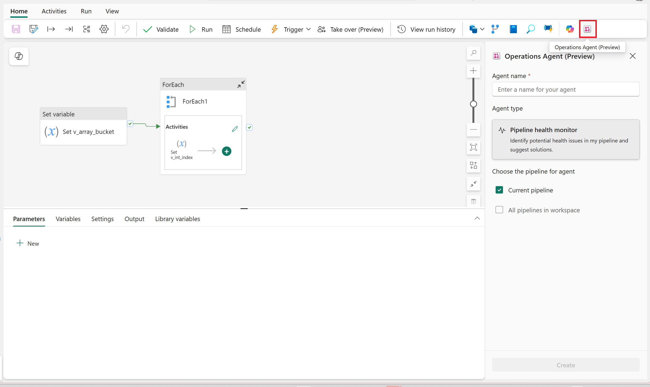Expand the data source icon dropdown arrow
The image size is (650, 387).
coord(482,29)
